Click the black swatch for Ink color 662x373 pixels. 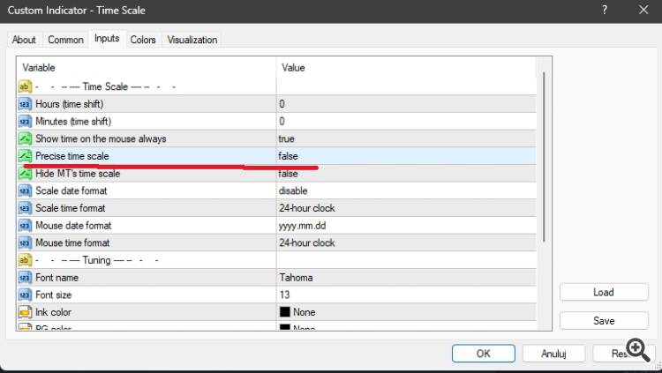tap(285, 312)
